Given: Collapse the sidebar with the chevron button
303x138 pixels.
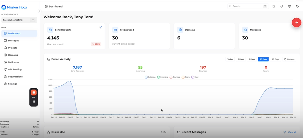Looking at the screenshot, I should tap(39, 11).
